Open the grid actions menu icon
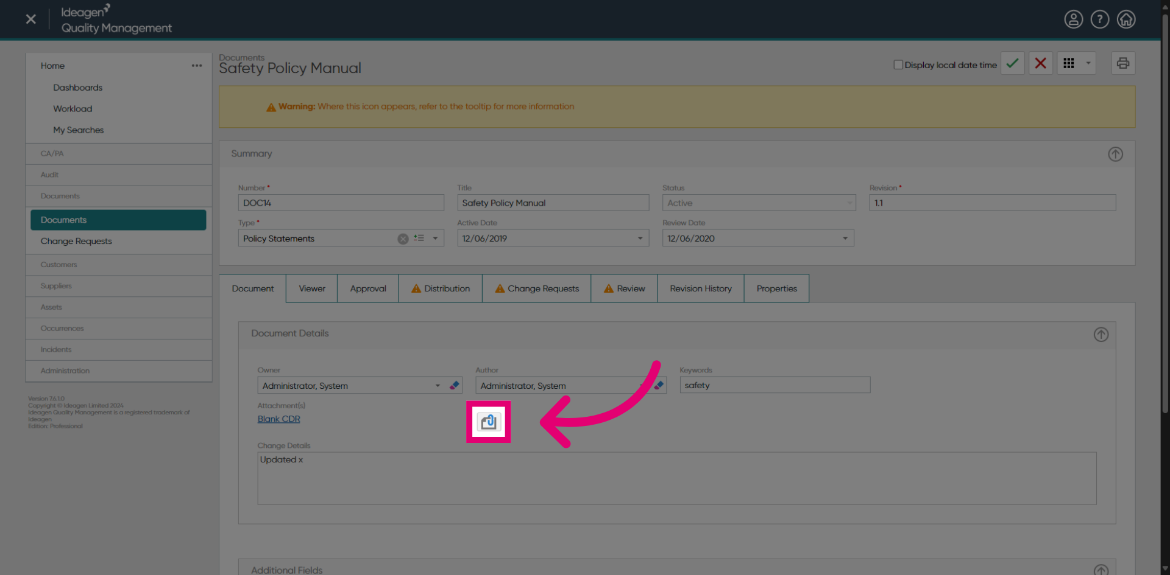This screenshot has width=1170, height=575. (x=1069, y=63)
